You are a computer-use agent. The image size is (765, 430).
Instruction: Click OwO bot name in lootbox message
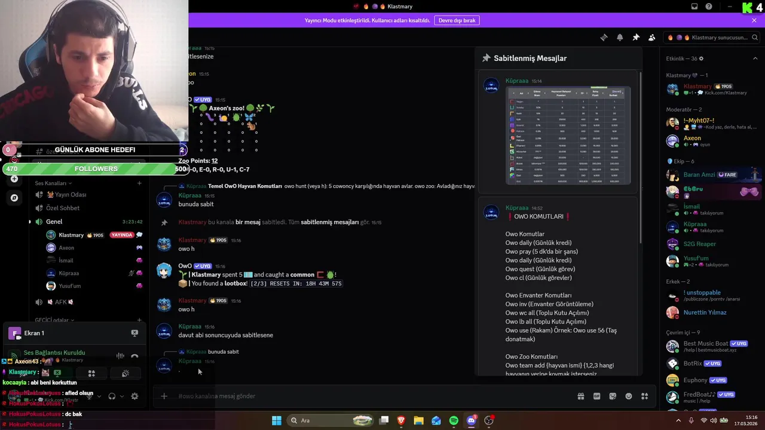click(185, 266)
